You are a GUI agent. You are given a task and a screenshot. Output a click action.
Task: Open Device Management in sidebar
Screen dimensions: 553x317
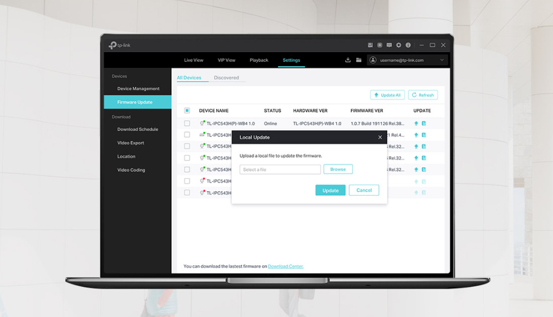(x=138, y=89)
